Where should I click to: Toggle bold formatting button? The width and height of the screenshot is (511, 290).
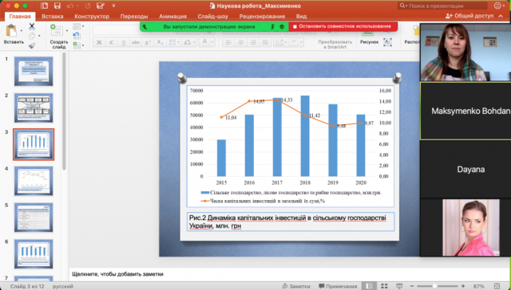[99, 42]
